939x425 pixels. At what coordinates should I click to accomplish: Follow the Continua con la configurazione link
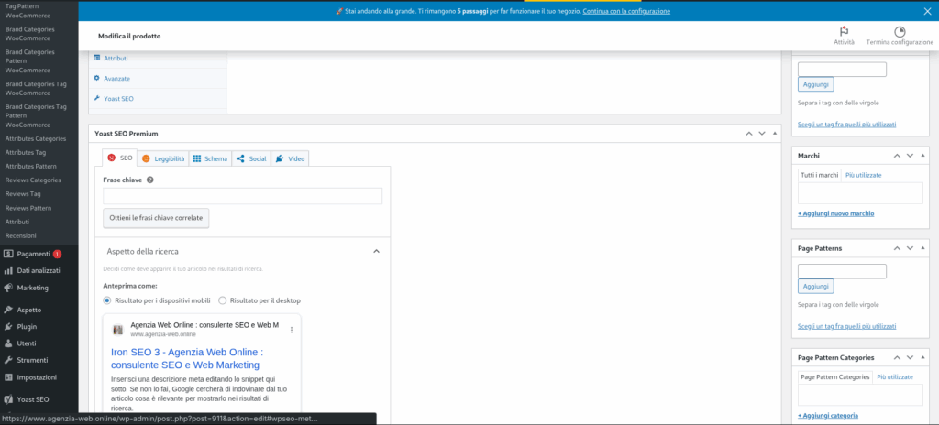(x=625, y=11)
